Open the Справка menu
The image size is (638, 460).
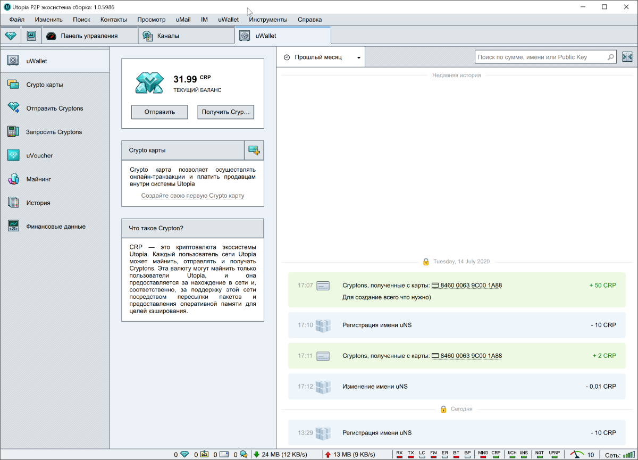pyautogui.click(x=310, y=20)
